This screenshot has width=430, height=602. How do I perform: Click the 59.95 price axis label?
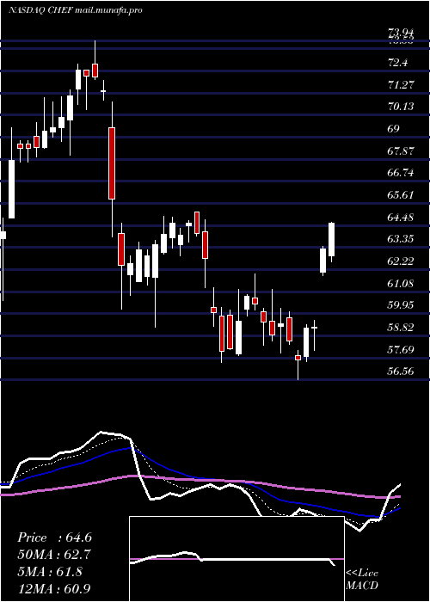point(401,305)
